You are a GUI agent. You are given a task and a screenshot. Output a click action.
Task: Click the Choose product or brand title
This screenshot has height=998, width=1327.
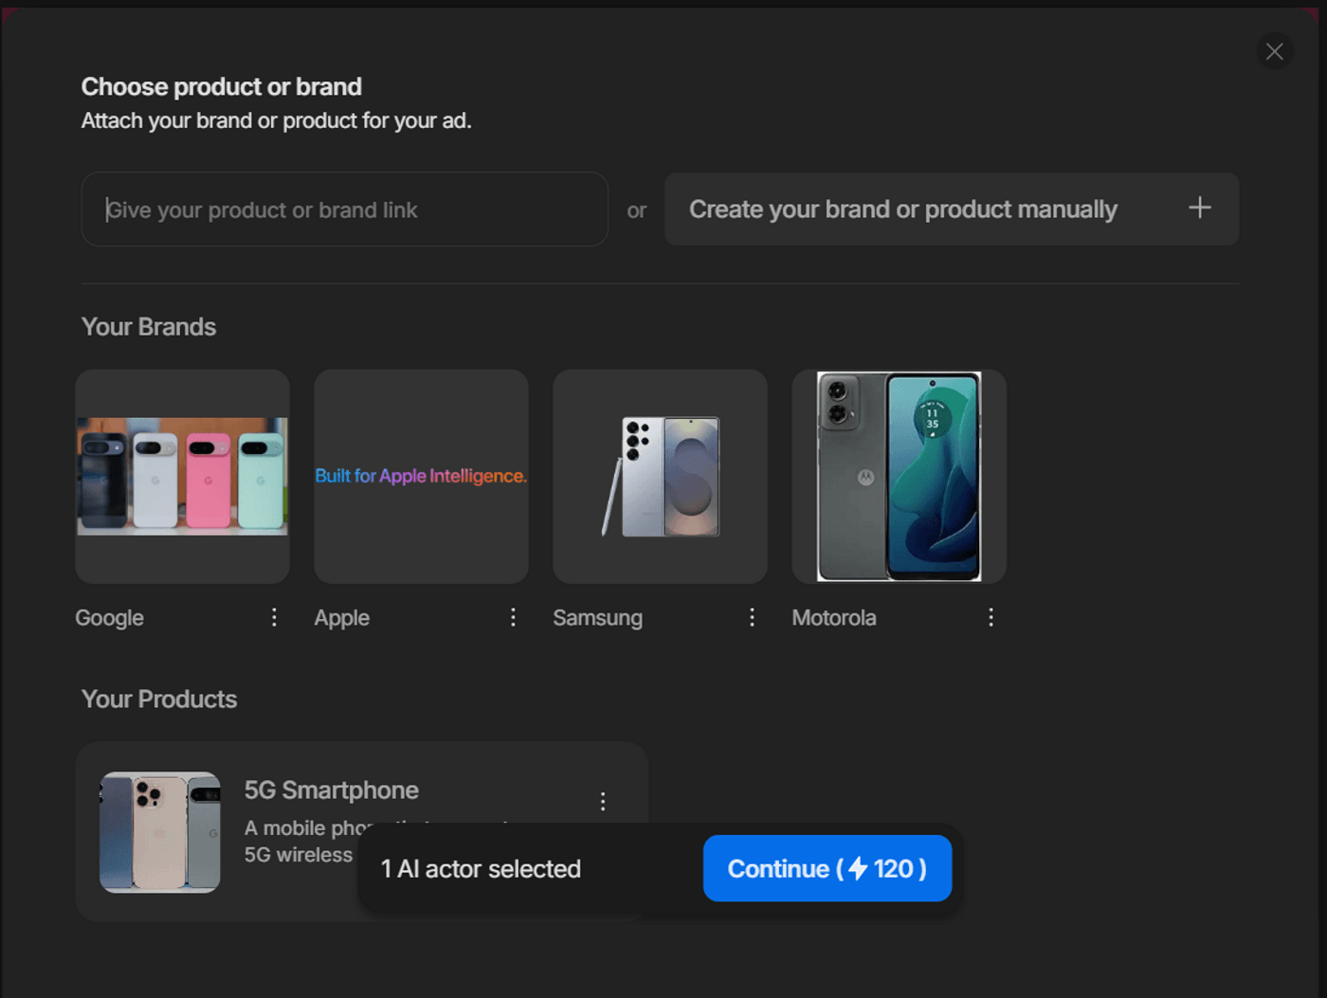(221, 86)
